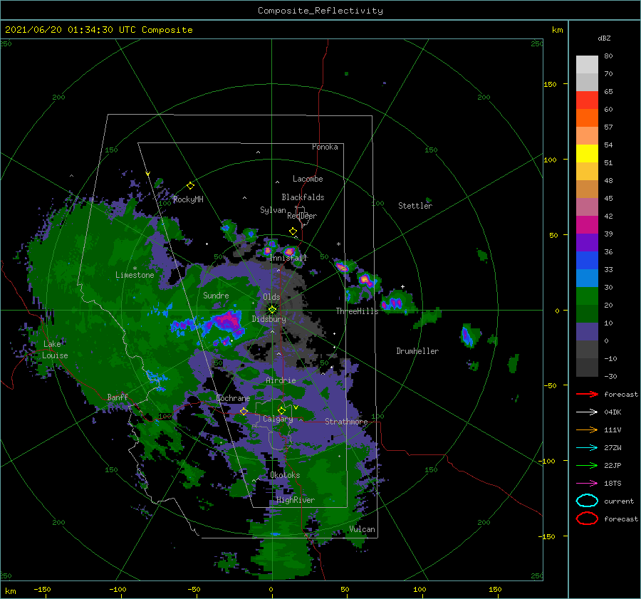Pick the magenta swatch in dBZ legend
641x599 pixels.
(x=587, y=225)
